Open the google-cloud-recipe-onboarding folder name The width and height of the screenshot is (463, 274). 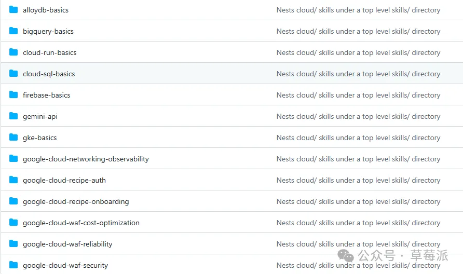pyautogui.click(x=76, y=201)
